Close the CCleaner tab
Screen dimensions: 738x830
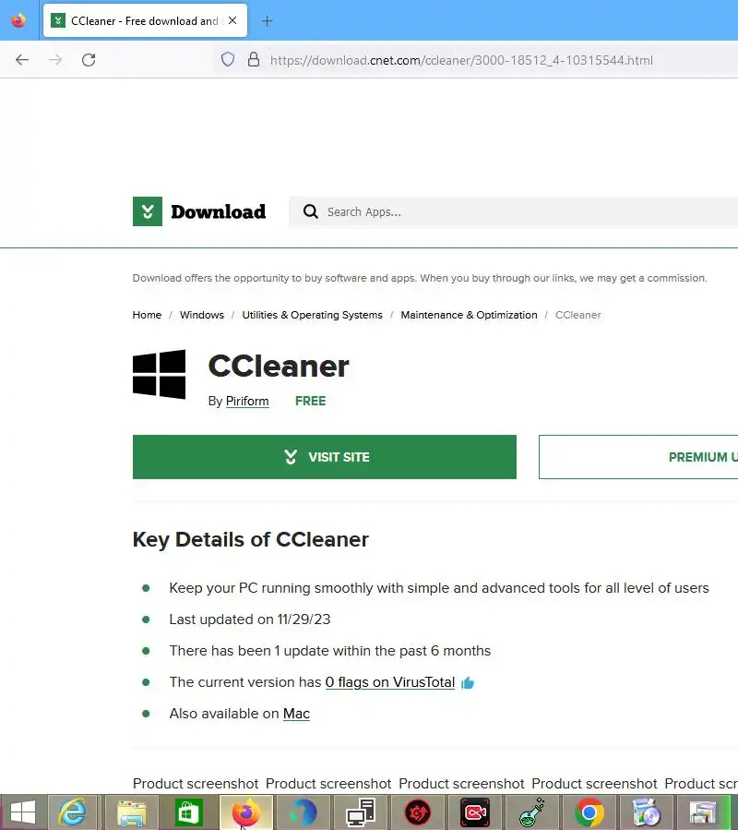[x=232, y=20]
